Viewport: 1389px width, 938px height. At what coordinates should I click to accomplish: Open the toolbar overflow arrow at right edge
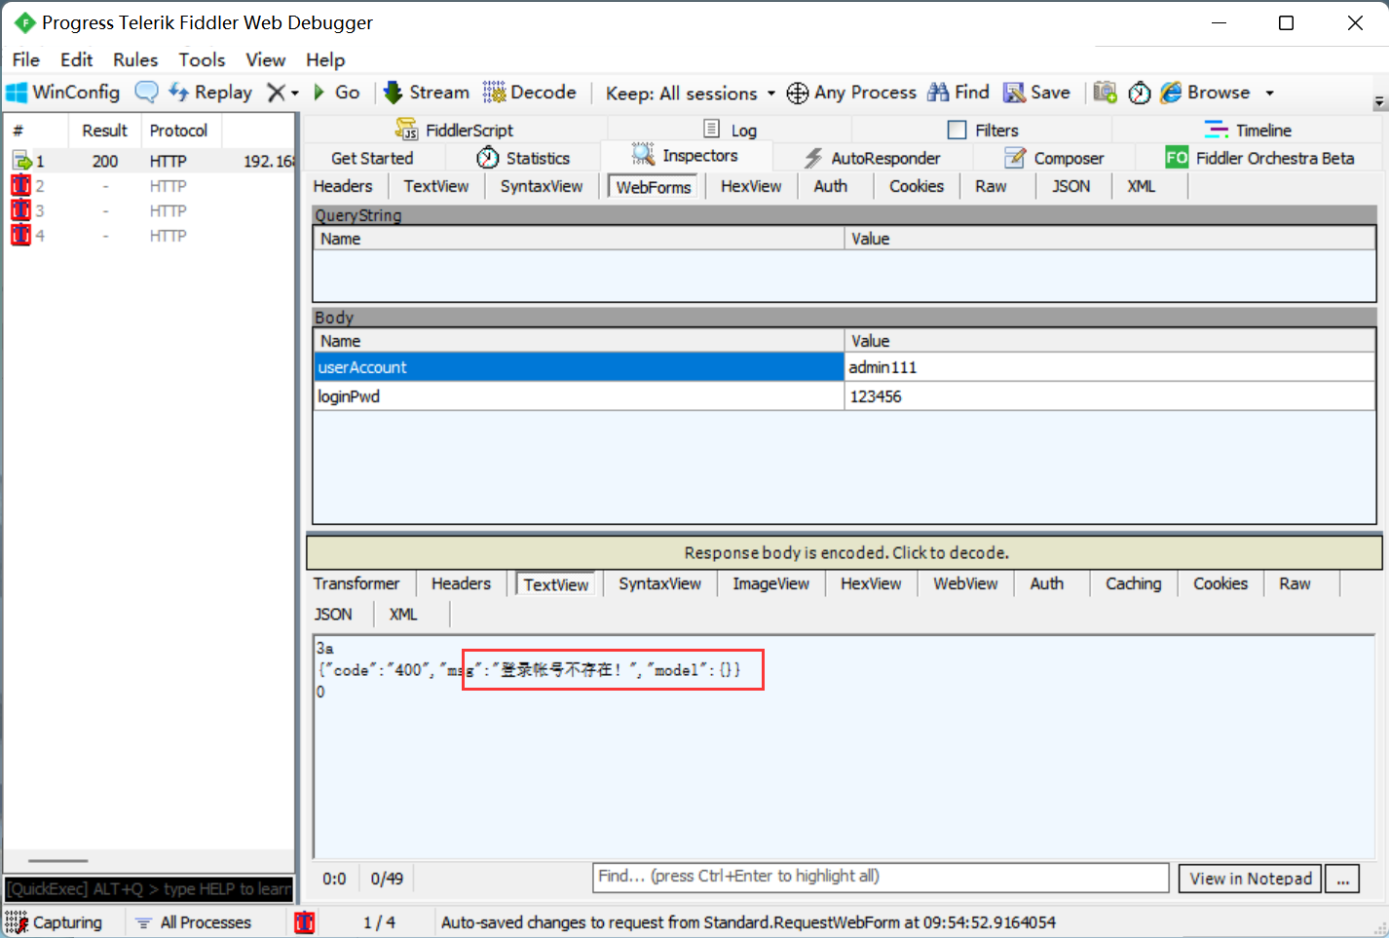tap(1379, 101)
